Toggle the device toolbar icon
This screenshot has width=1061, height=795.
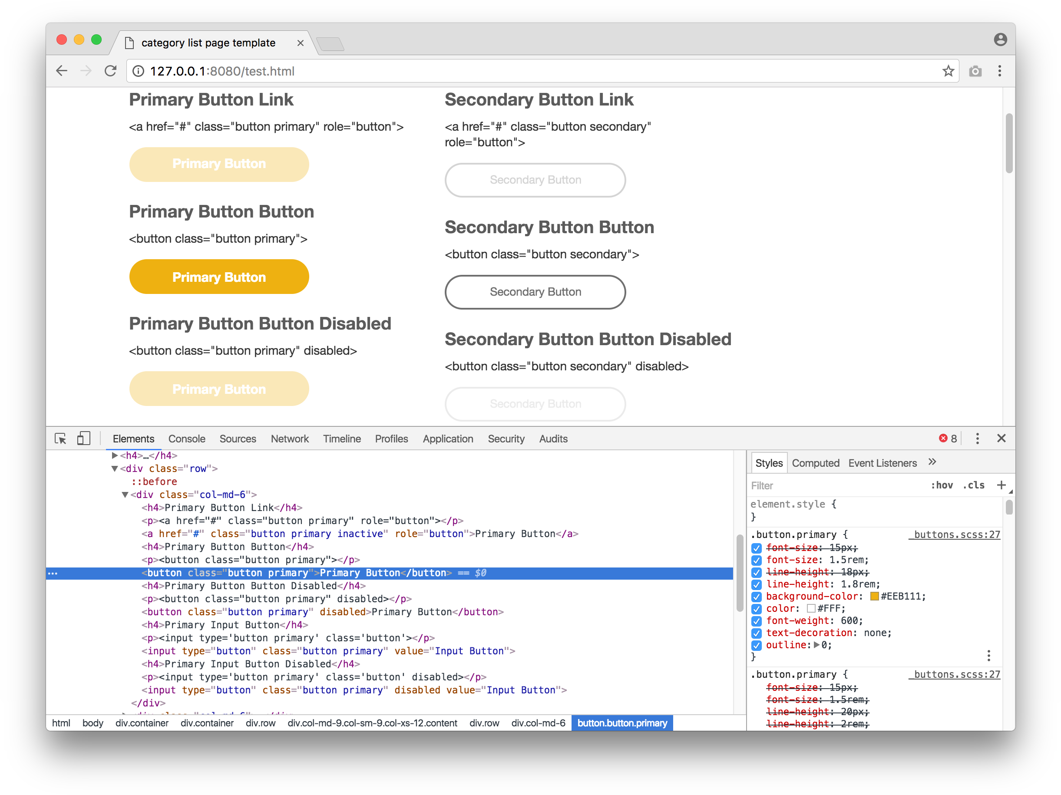coord(83,438)
